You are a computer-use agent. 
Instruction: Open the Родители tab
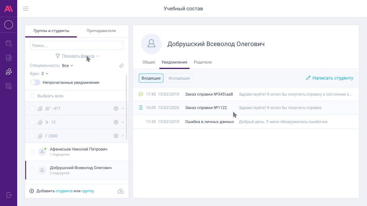(x=202, y=62)
